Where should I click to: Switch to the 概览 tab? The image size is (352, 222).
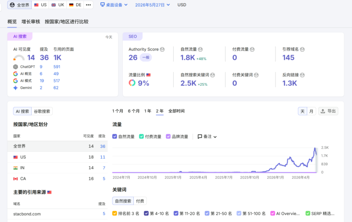coord(12,22)
